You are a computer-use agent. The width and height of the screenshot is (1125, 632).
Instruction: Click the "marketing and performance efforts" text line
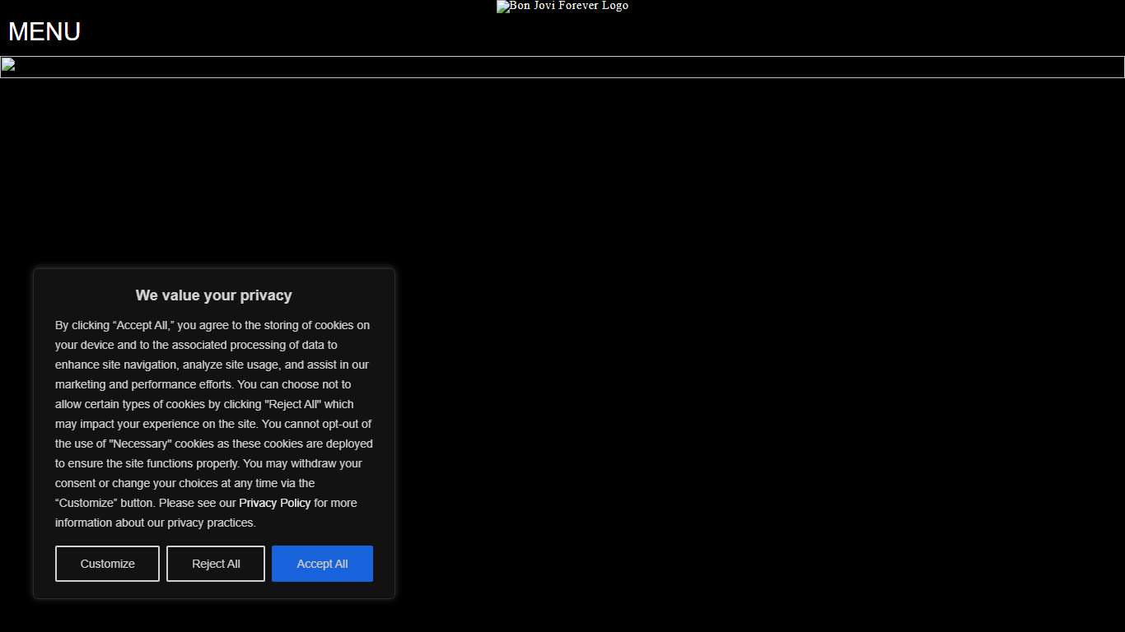tap(143, 384)
